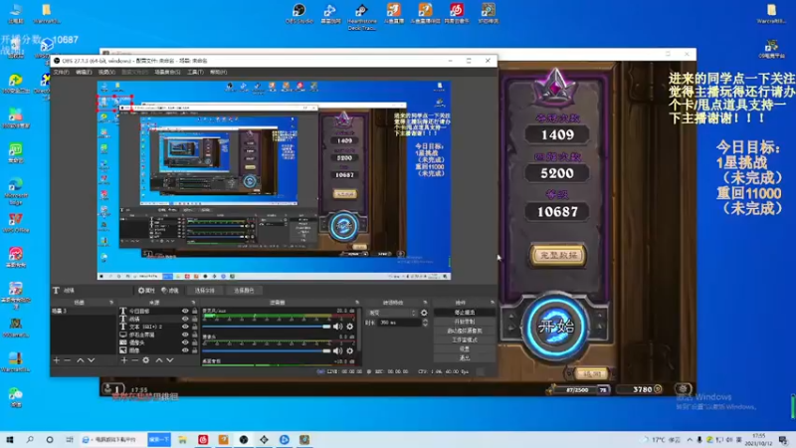Open Hearthstone Deck Tracker desktop shortcut

pos(361,16)
